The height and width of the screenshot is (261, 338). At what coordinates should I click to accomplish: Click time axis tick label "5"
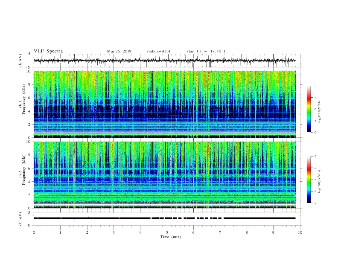pos(167,232)
